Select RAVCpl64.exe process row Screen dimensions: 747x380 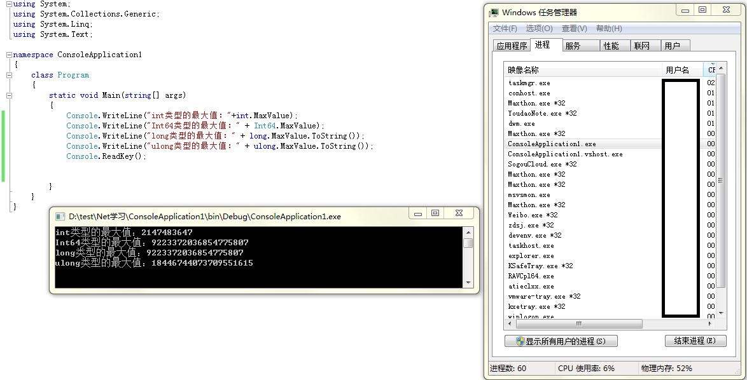click(x=610, y=276)
